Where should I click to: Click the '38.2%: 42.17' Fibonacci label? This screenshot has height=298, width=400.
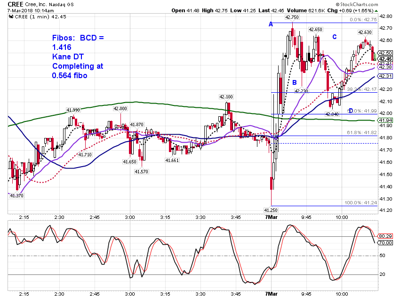tap(362, 89)
